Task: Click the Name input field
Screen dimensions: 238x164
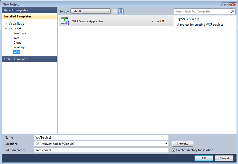Action: click(101, 138)
